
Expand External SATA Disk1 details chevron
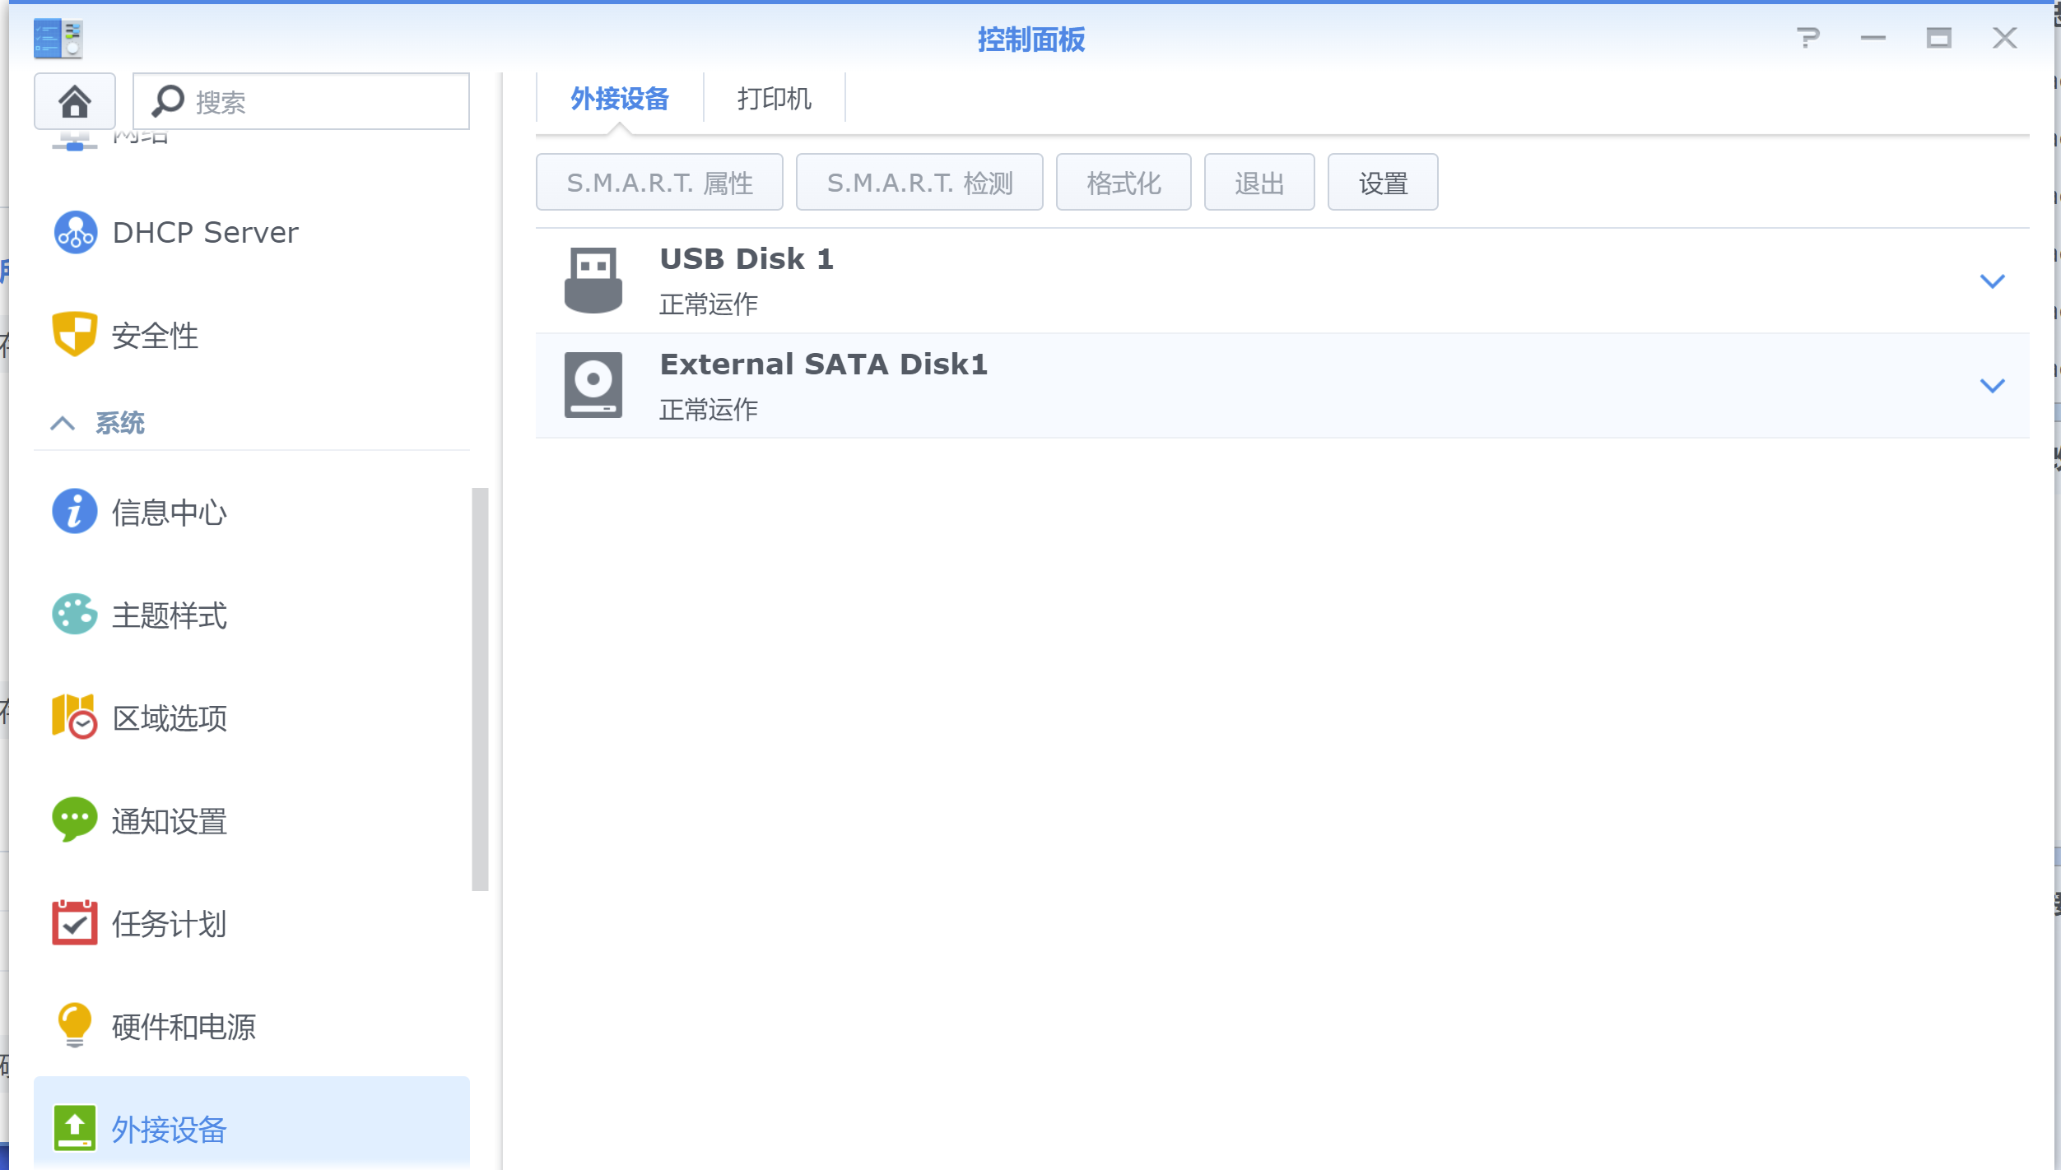click(1992, 385)
